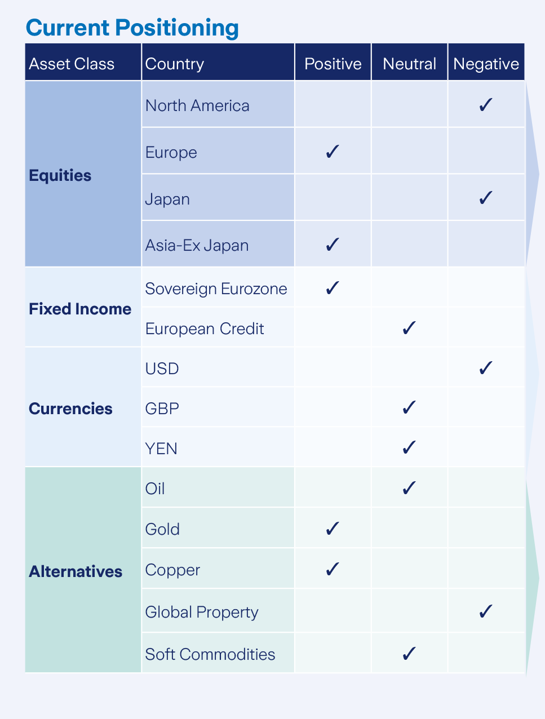545x719 pixels.
Task: Select the Oil Neutral checkmark
Action: tap(409, 487)
